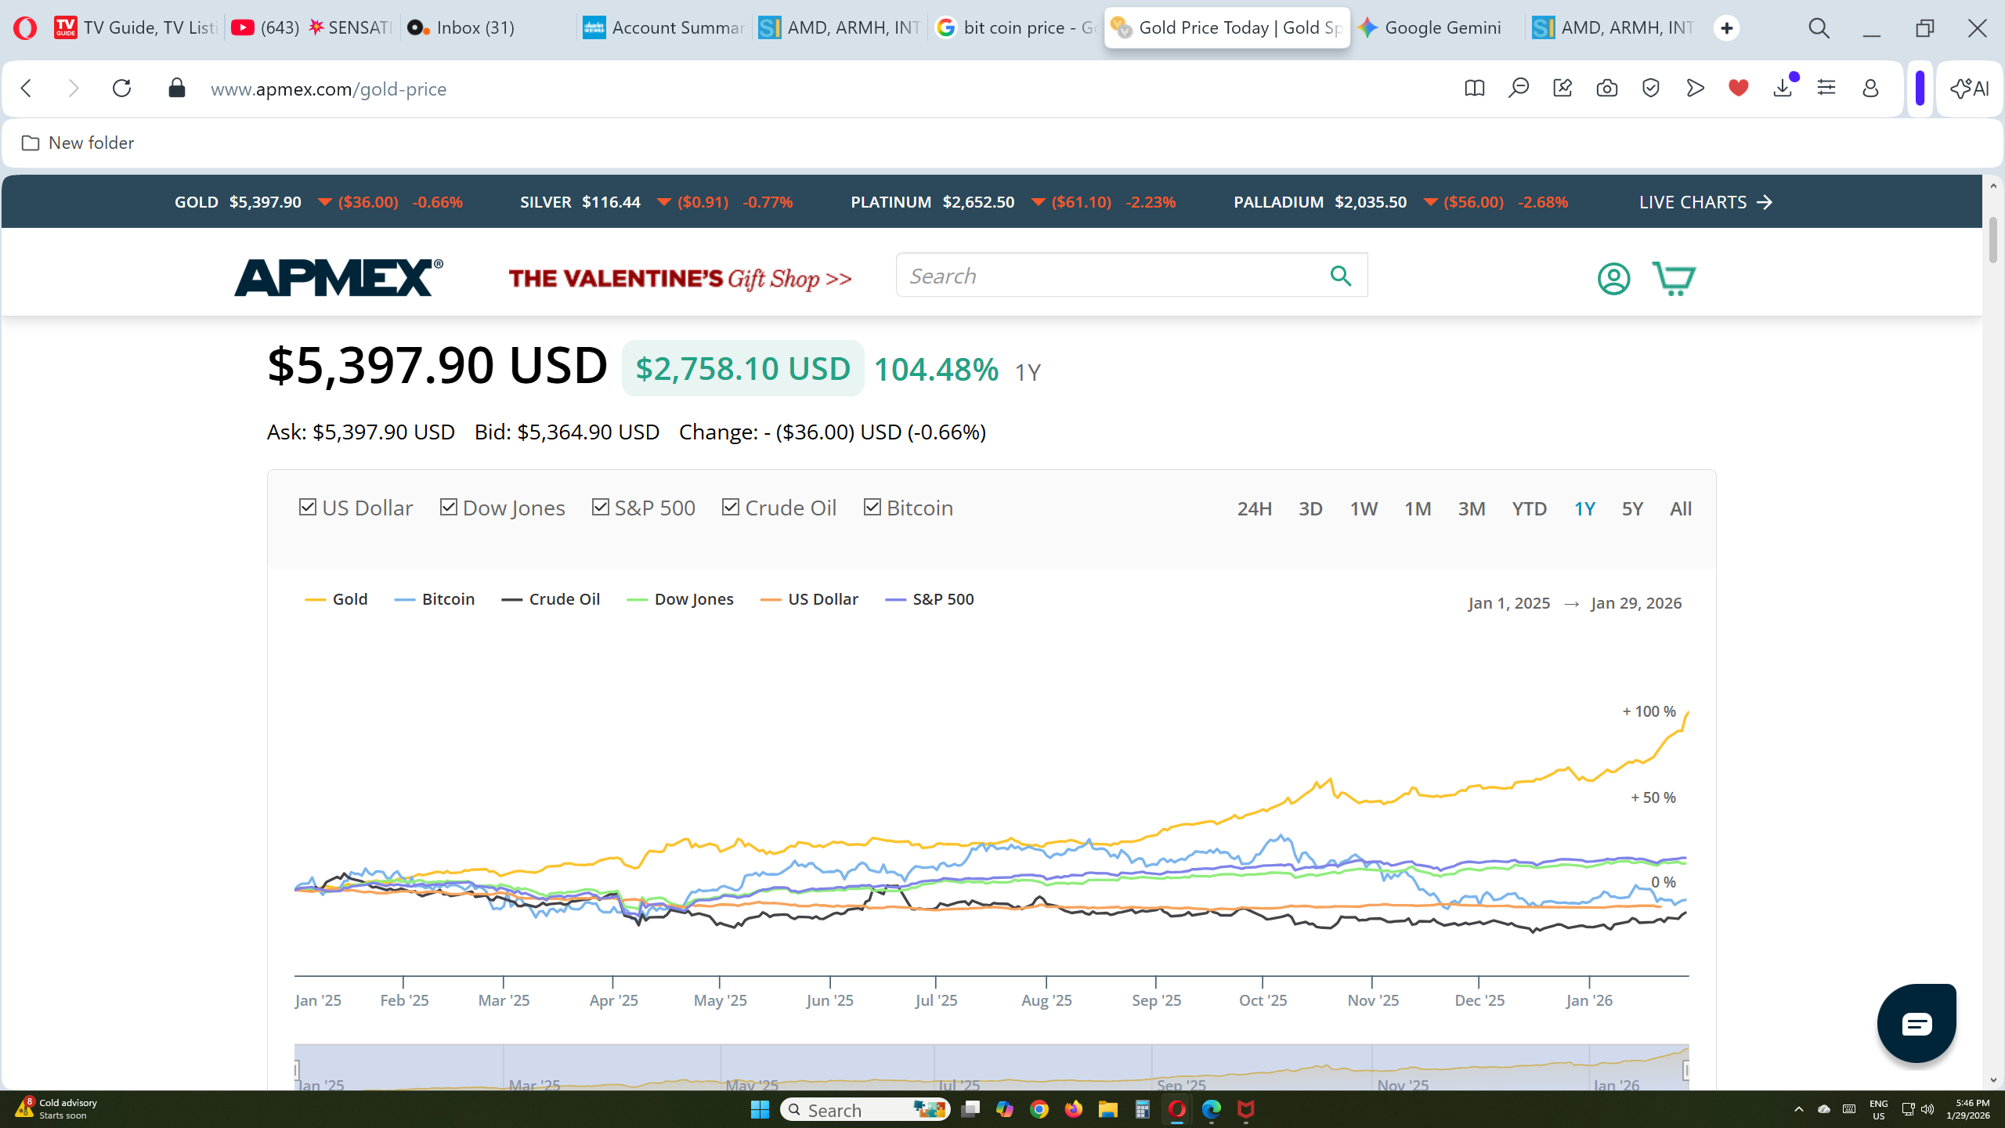Disable the Crude Oil checkbox
This screenshot has height=1128, width=2005.
(x=731, y=508)
